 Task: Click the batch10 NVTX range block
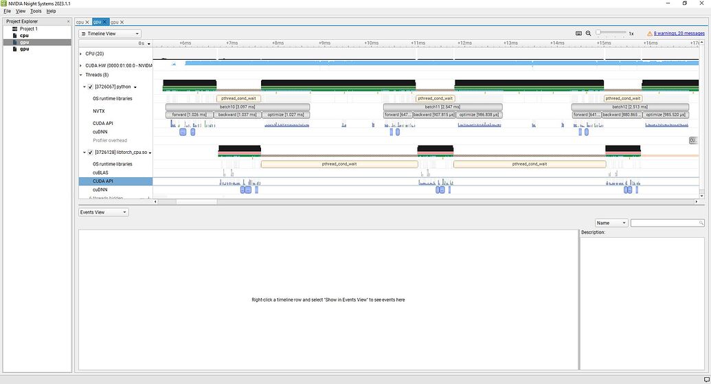(x=237, y=107)
